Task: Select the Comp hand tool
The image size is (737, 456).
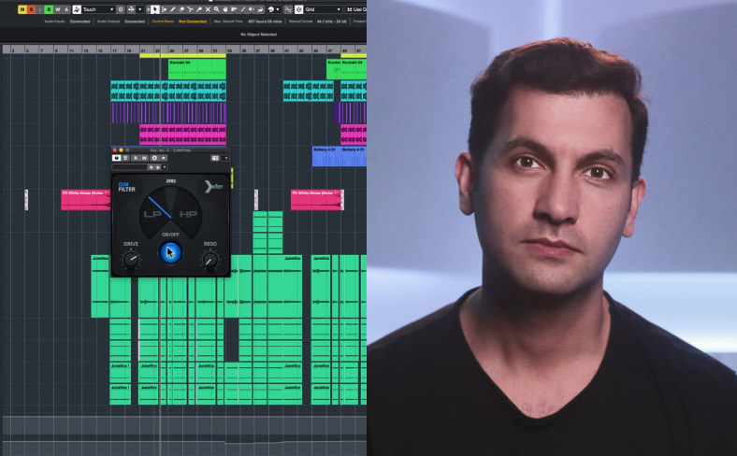Action: coord(225,9)
